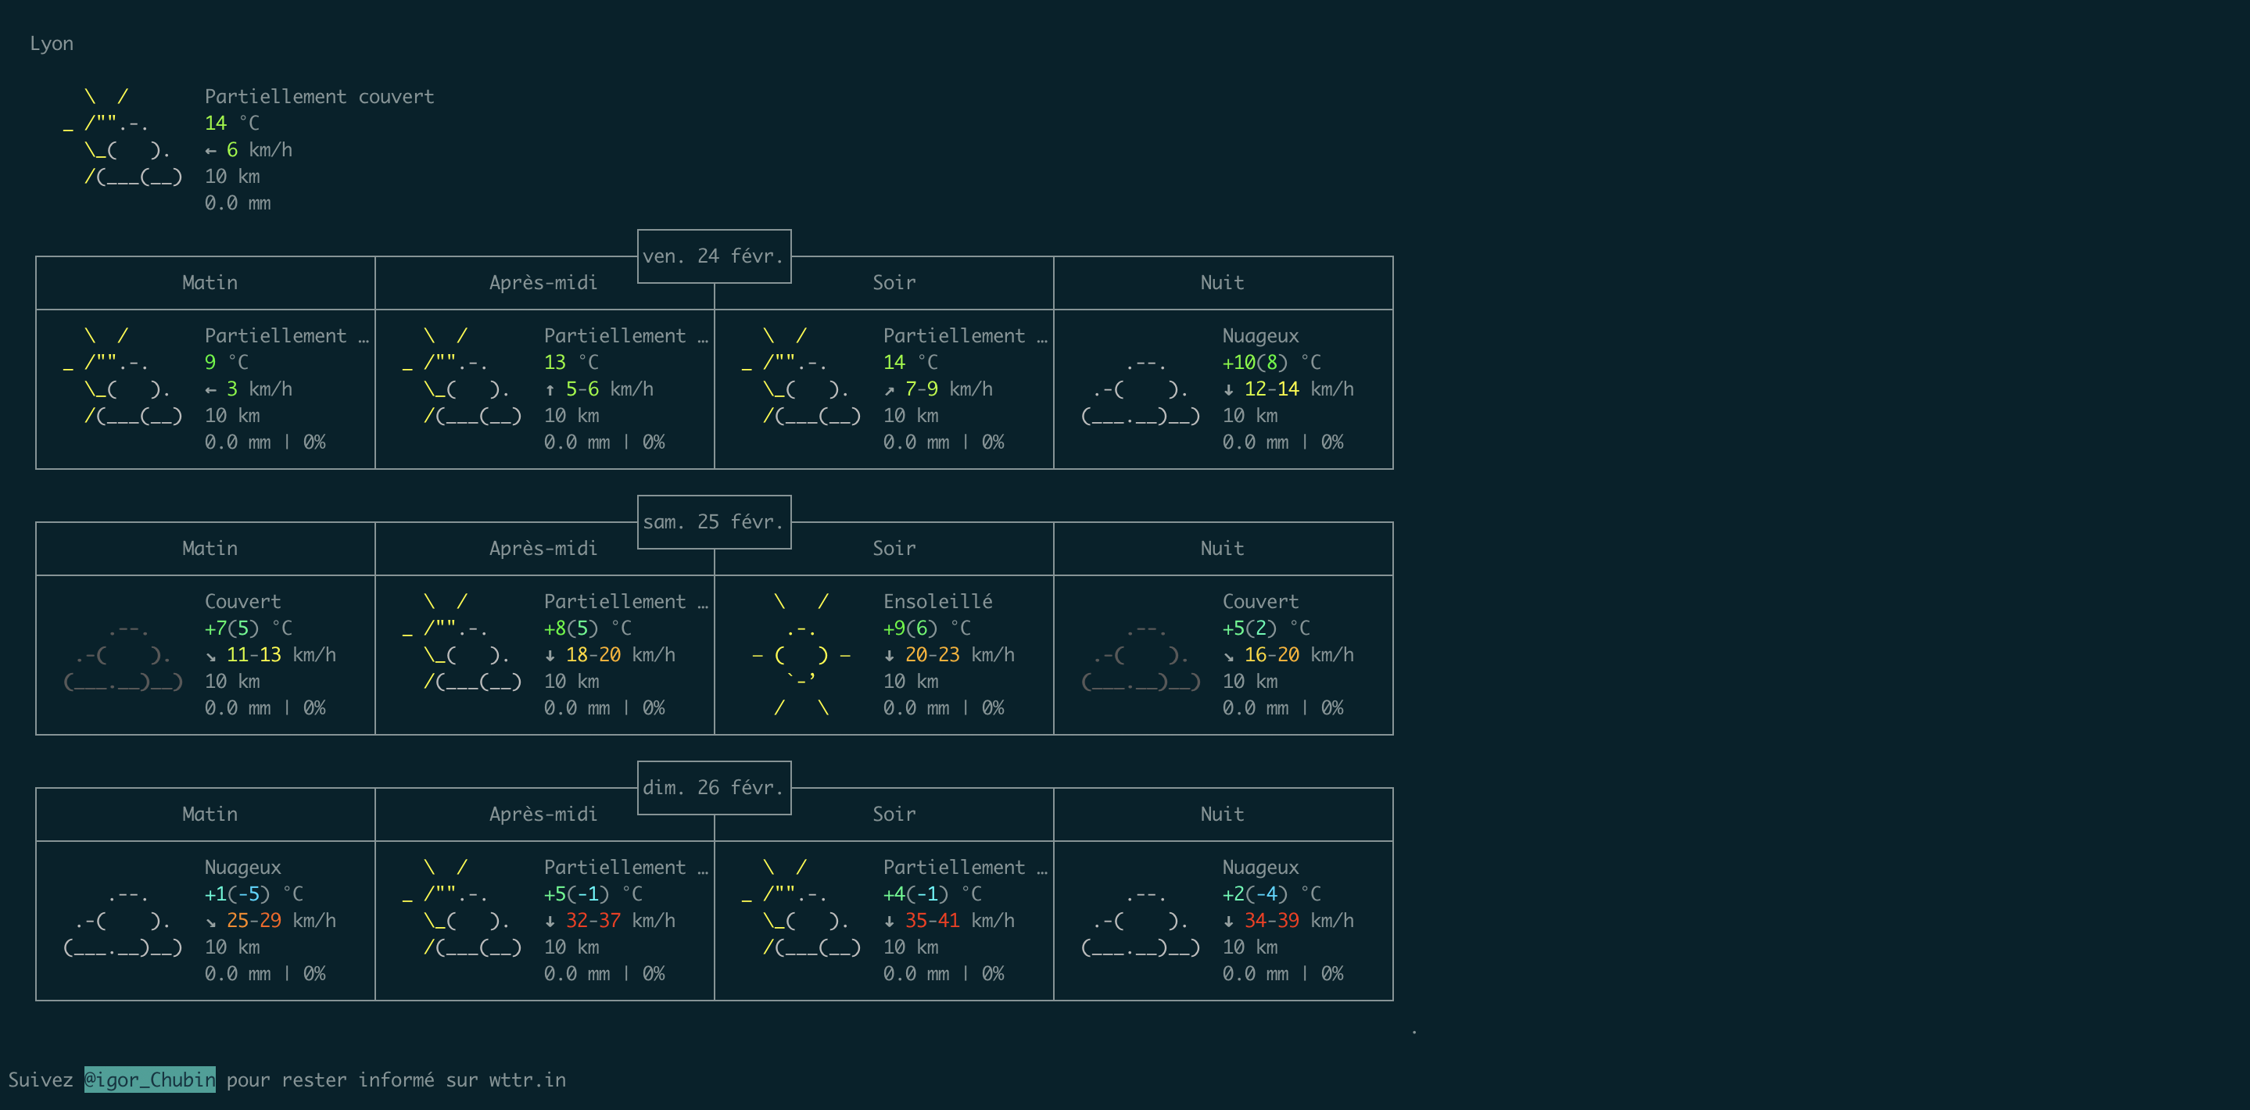Image resolution: width=2250 pixels, height=1110 pixels.
Task: Click Sunday morning's cloudy ASCII icon
Action: click(x=124, y=921)
